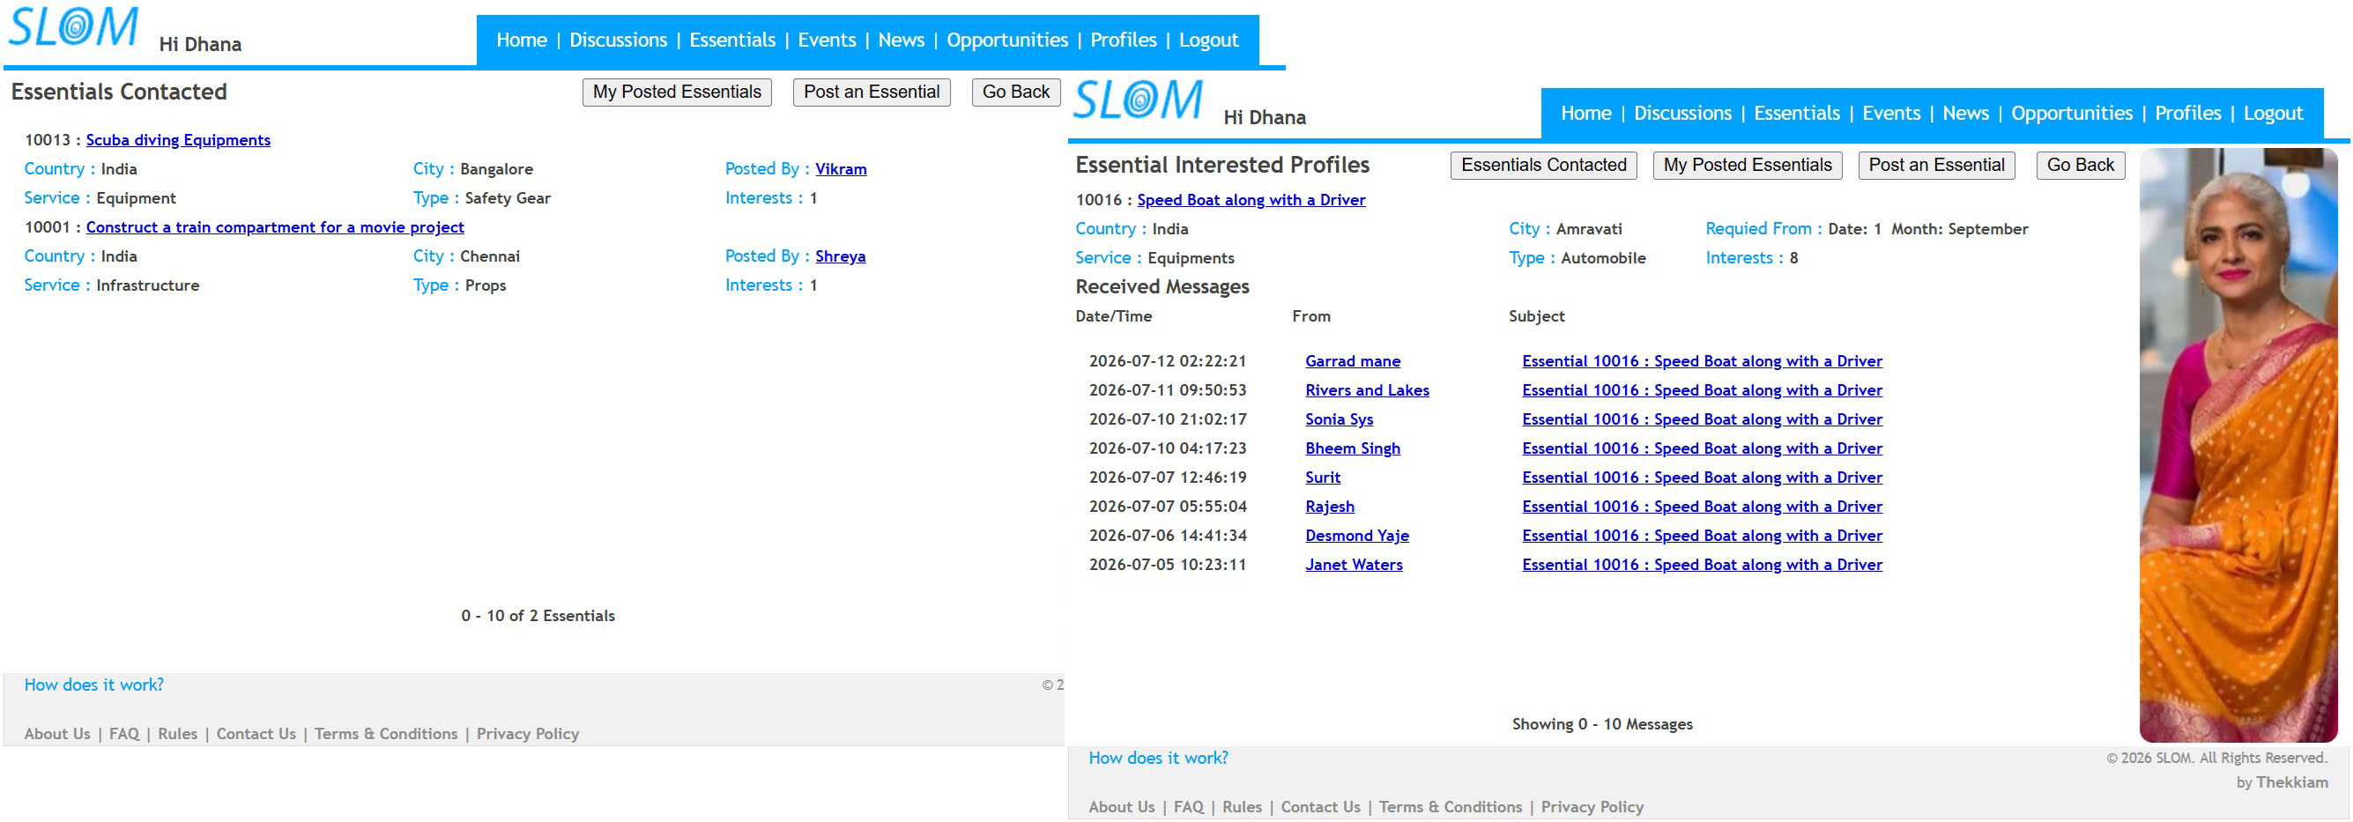Open the message subject from Janet Waters
Viewport: 2353px width, 822px height.
(x=1702, y=566)
